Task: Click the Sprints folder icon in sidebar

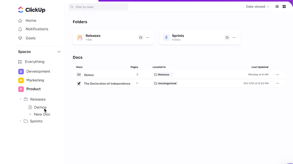Action: pos(26,121)
